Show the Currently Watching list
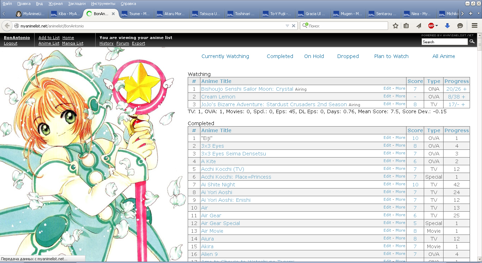This screenshot has height=263, width=482. click(x=225, y=56)
